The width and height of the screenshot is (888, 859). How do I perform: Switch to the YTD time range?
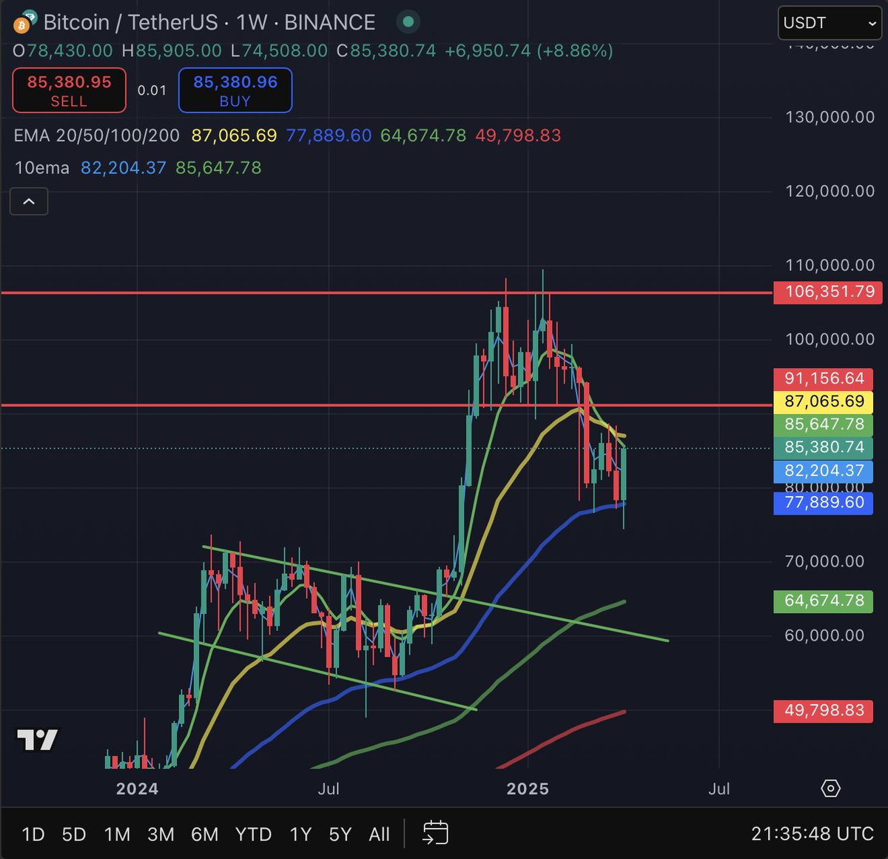(253, 835)
